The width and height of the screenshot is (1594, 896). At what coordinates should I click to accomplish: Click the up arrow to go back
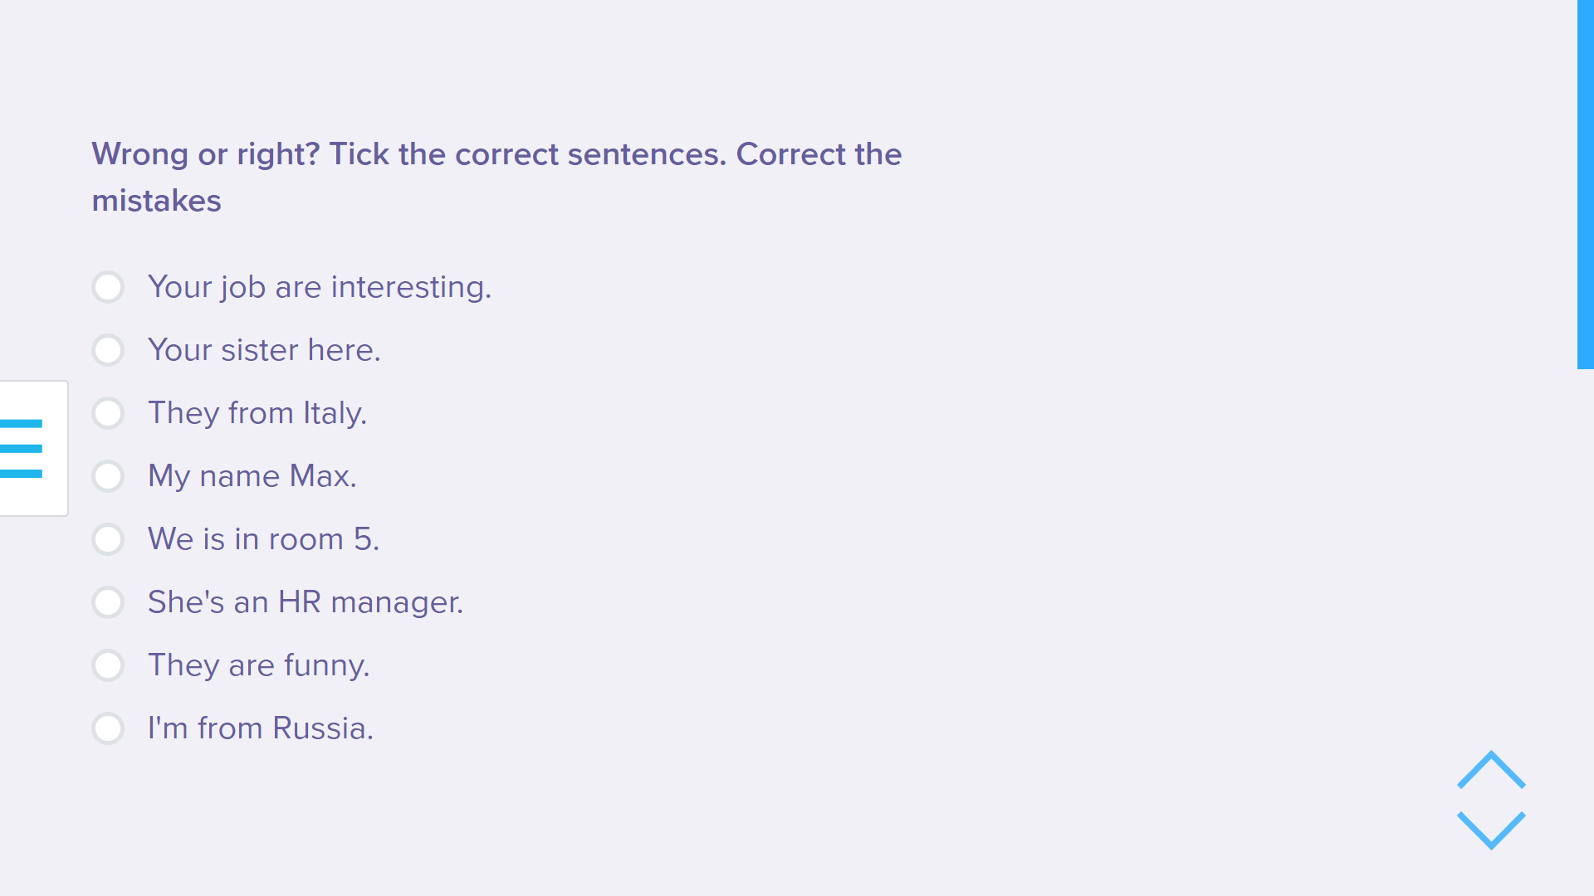(1491, 770)
